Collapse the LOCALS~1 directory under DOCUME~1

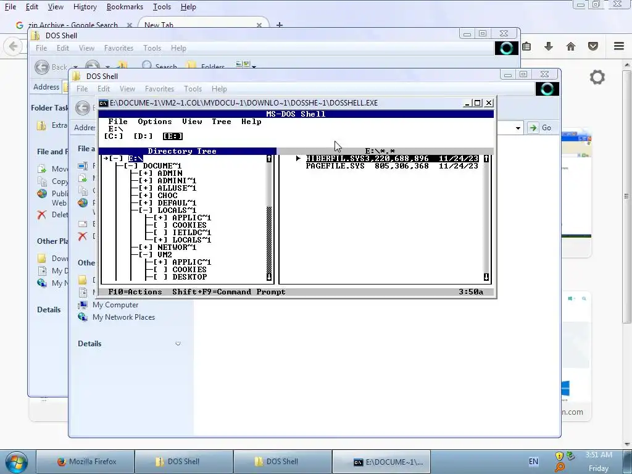146,210
